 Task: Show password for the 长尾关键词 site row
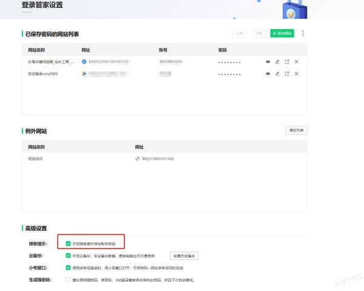[268, 62]
